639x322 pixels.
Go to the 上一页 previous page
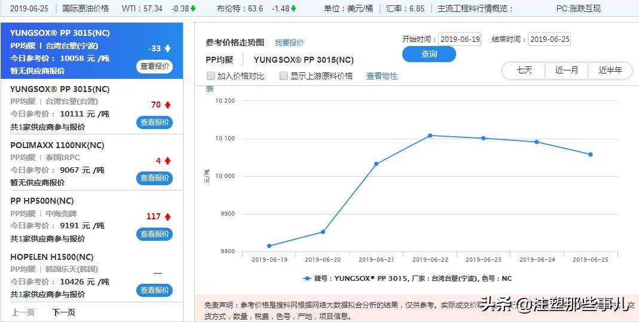coord(23,312)
